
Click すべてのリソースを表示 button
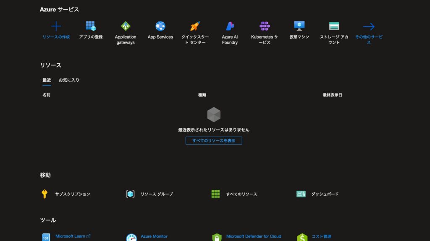pos(214,141)
